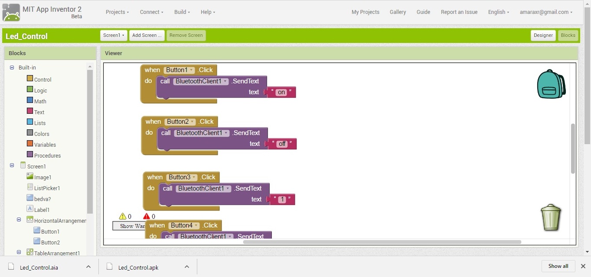Open BluetoothClient1 dropdown in Button3 block
591x277 pixels.
tap(204, 188)
